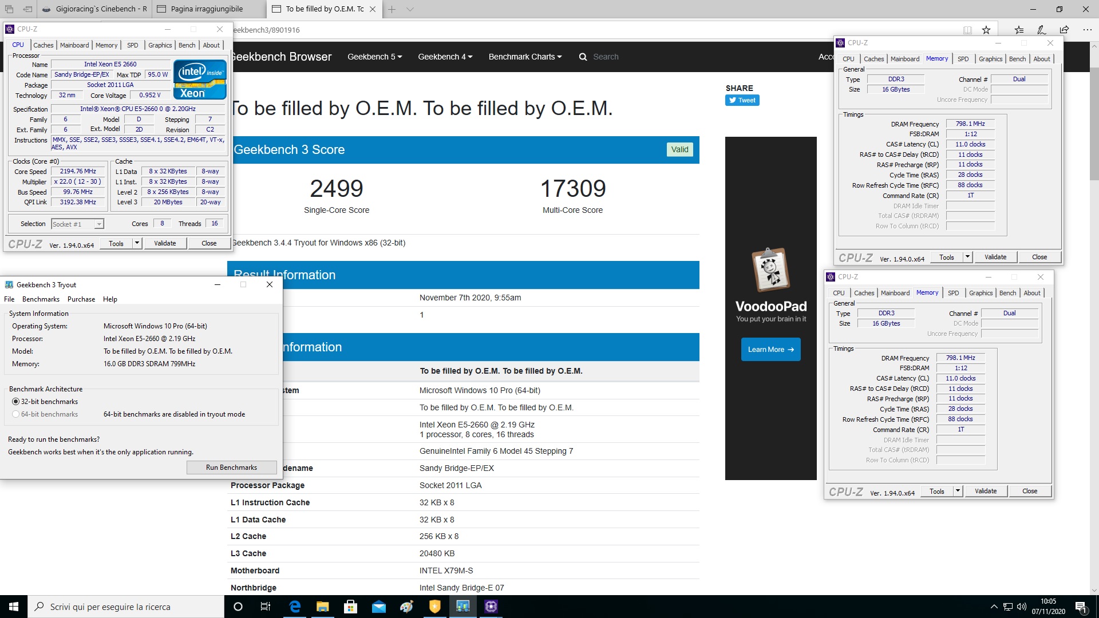Click the Intel Xeon inside logo in CPU-Z
1099x618 pixels.
[x=200, y=80]
